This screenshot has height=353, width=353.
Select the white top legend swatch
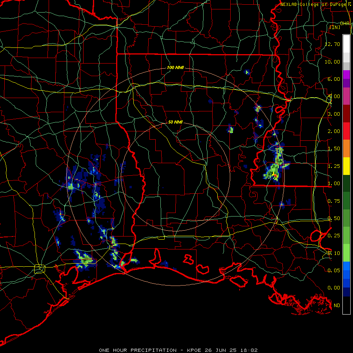point(346,44)
